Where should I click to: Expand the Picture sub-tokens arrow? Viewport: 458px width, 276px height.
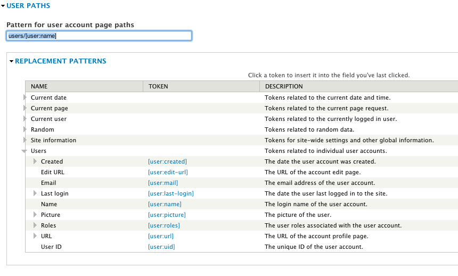[35, 215]
